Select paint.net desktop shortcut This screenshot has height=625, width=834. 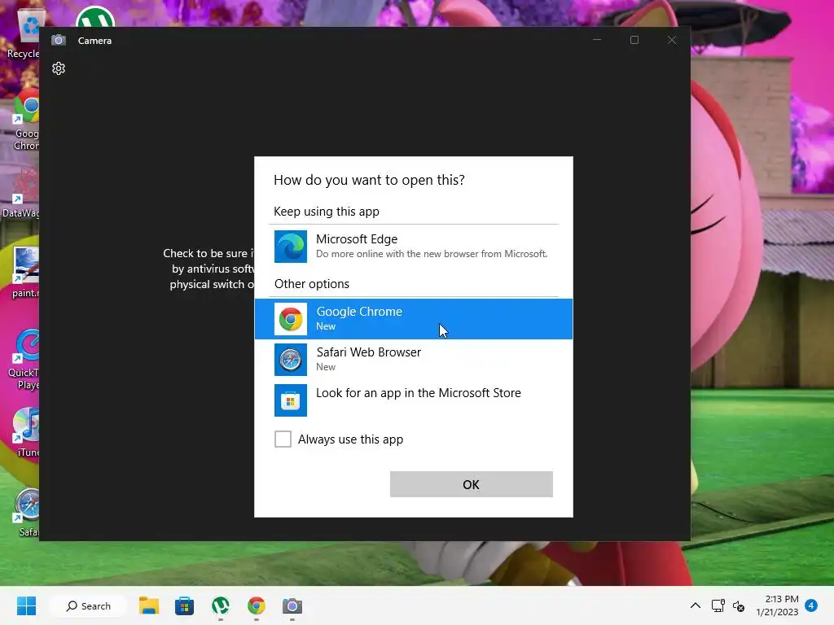point(25,273)
